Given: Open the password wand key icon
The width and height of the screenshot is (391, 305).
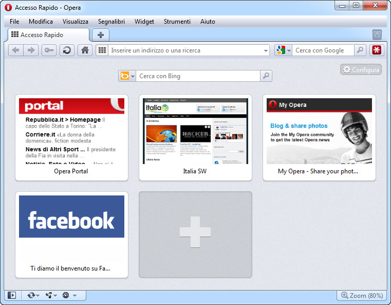Looking at the screenshot, I should pos(49,50).
